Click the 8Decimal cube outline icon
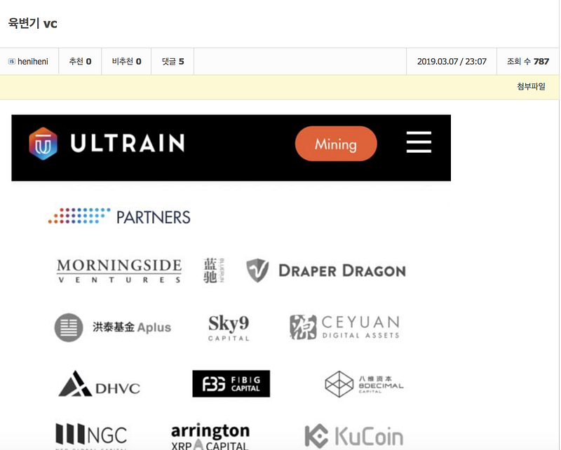 tap(339, 384)
